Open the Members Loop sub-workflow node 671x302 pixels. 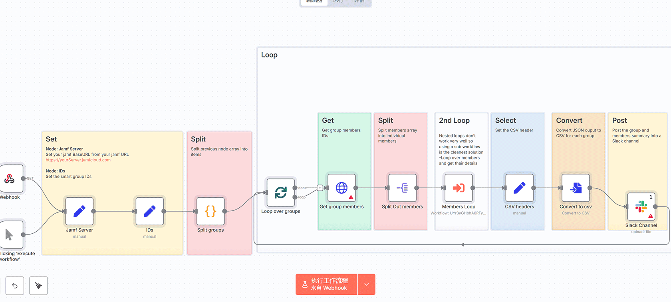click(459, 188)
